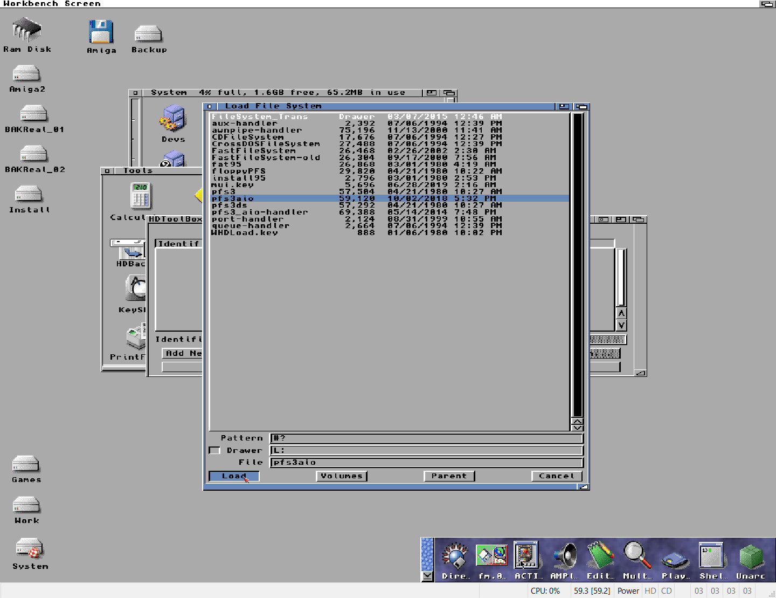This screenshot has width=776, height=598.
Task: Select the CrossDOSFileSystem file entry
Action: [x=390, y=144]
